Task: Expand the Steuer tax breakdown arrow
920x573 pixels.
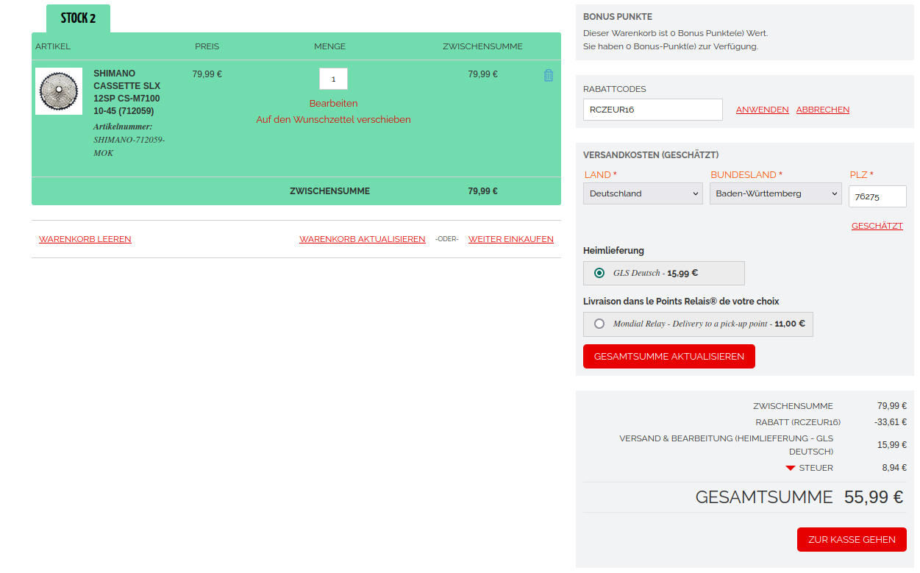Action: [791, 468]
